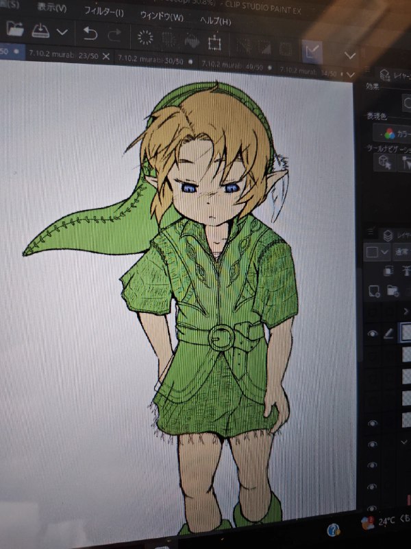Expand the command bar overflow chevron

click(x=350, y=56)
